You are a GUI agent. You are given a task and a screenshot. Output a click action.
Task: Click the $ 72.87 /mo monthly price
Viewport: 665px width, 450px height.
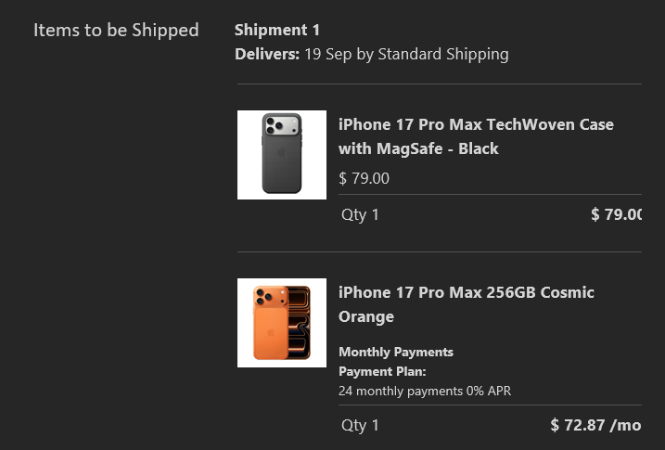(595, 425)
